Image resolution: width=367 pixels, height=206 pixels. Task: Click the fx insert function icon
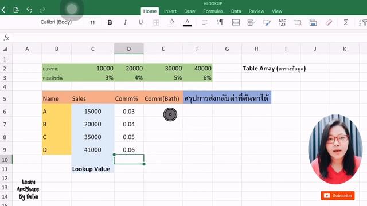pyautogui.click(x=6, y=38)
